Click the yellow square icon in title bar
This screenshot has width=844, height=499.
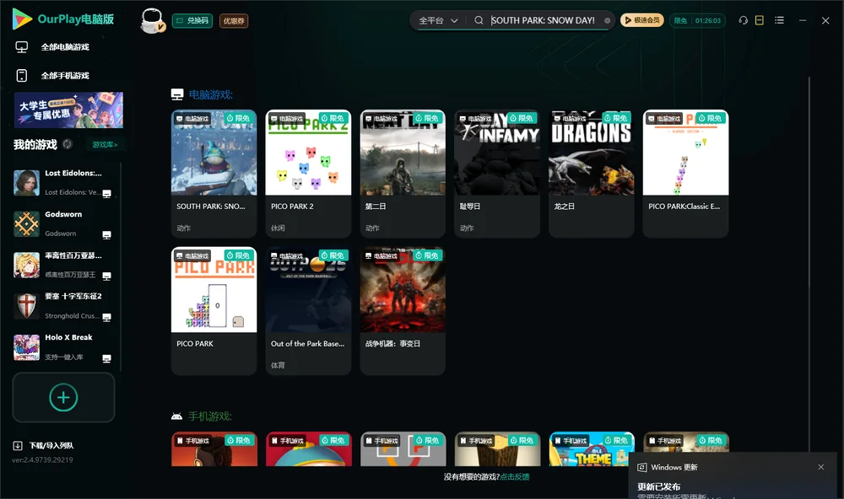coord(760,20)
